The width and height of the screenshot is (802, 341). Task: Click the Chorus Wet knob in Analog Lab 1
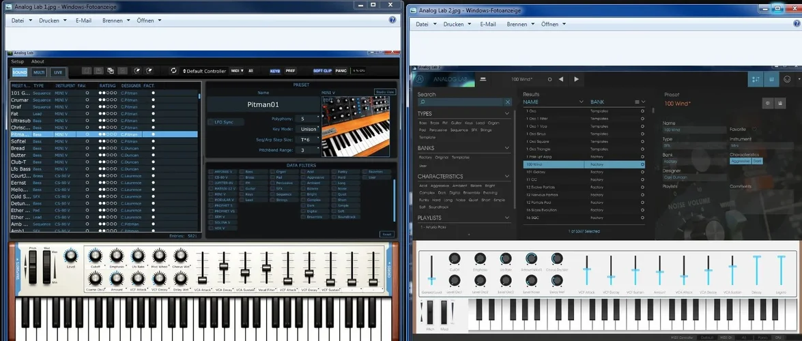(181, 256)
